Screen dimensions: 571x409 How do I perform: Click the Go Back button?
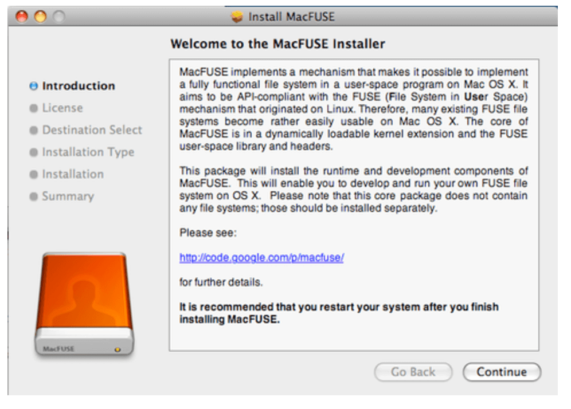tap(413, 372)
